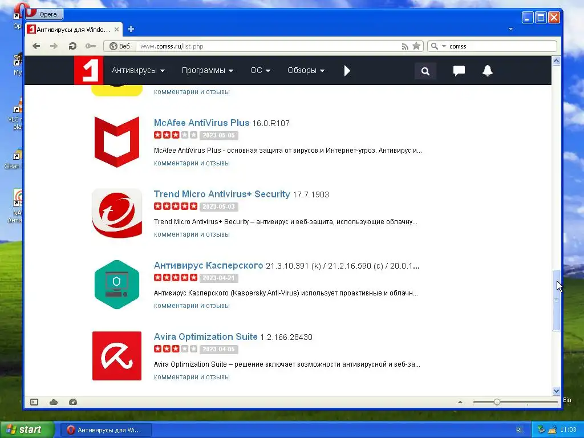
Task: Open the topmost комментарии и отзывы link
Action: 192,92
